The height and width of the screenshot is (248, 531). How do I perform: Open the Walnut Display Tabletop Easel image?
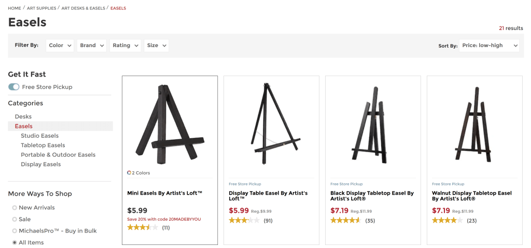coord(474,125)
